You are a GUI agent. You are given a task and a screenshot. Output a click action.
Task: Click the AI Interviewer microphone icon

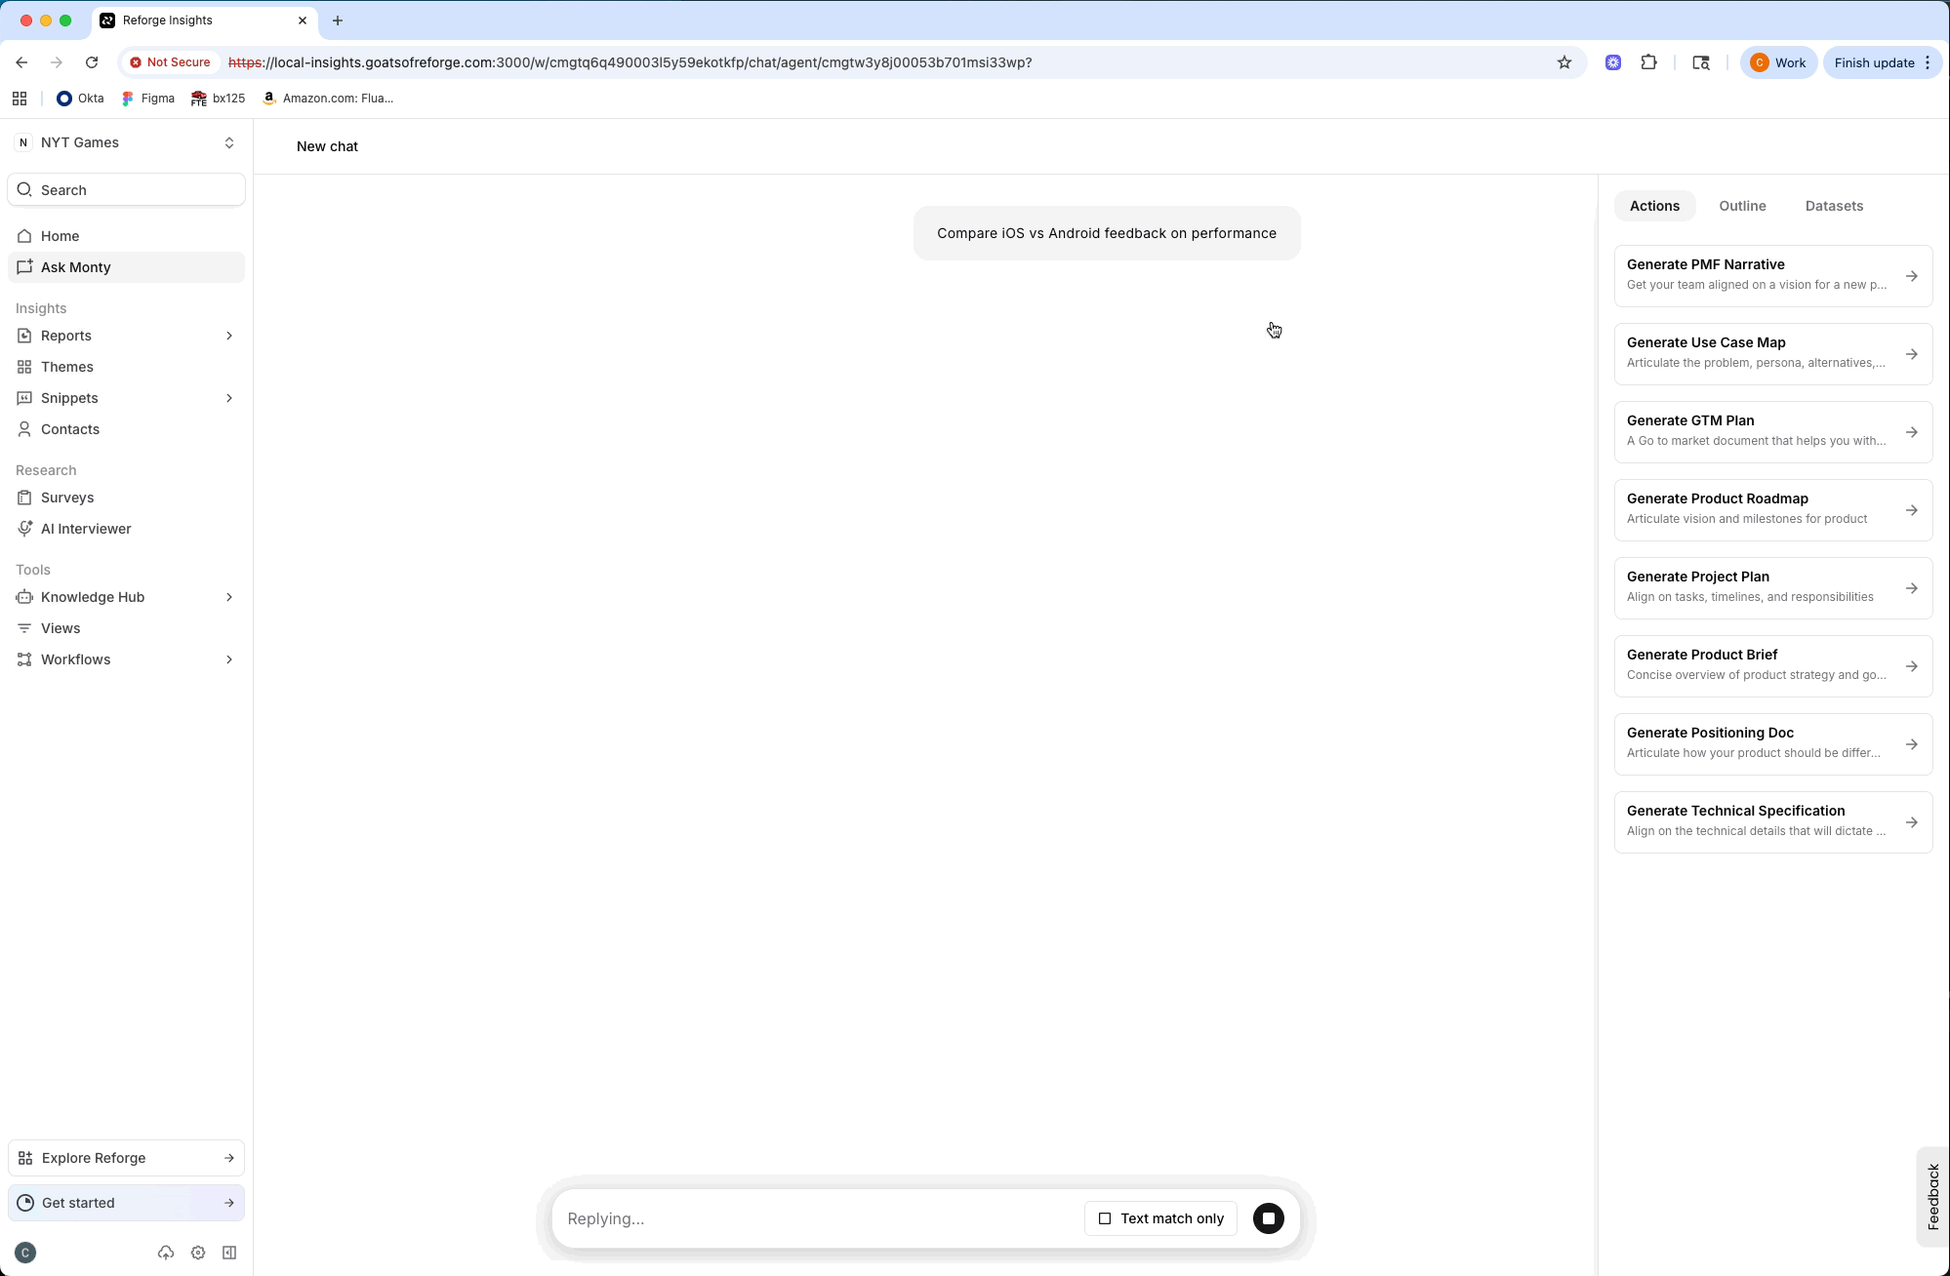(x=23, y=529)
